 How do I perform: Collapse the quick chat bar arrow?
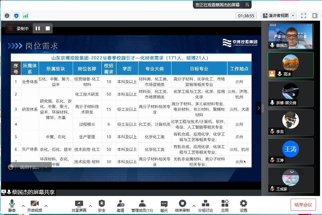(46, 167)
